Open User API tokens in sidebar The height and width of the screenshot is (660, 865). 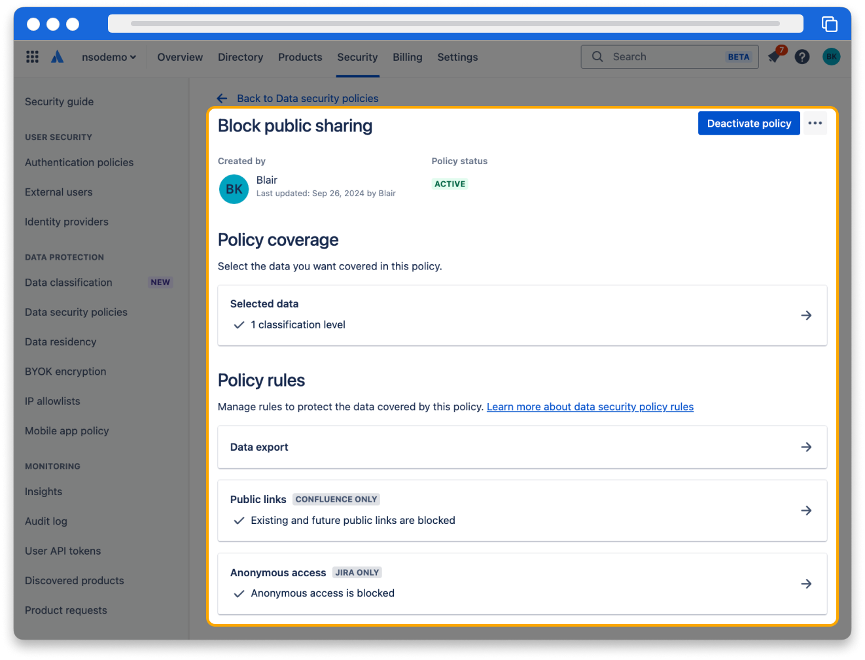[x=63, y=551]
